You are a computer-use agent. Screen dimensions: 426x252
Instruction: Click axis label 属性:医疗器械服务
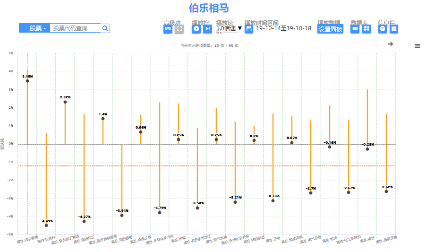[103, 240]
